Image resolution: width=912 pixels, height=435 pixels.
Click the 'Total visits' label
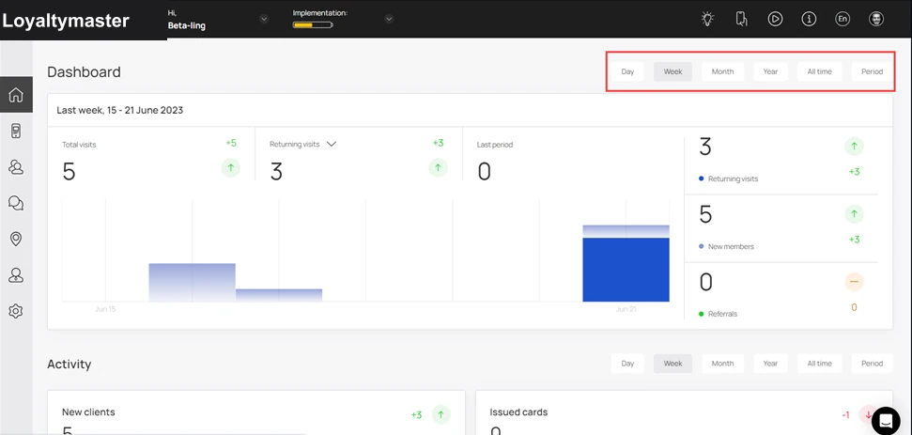(79, 145)
